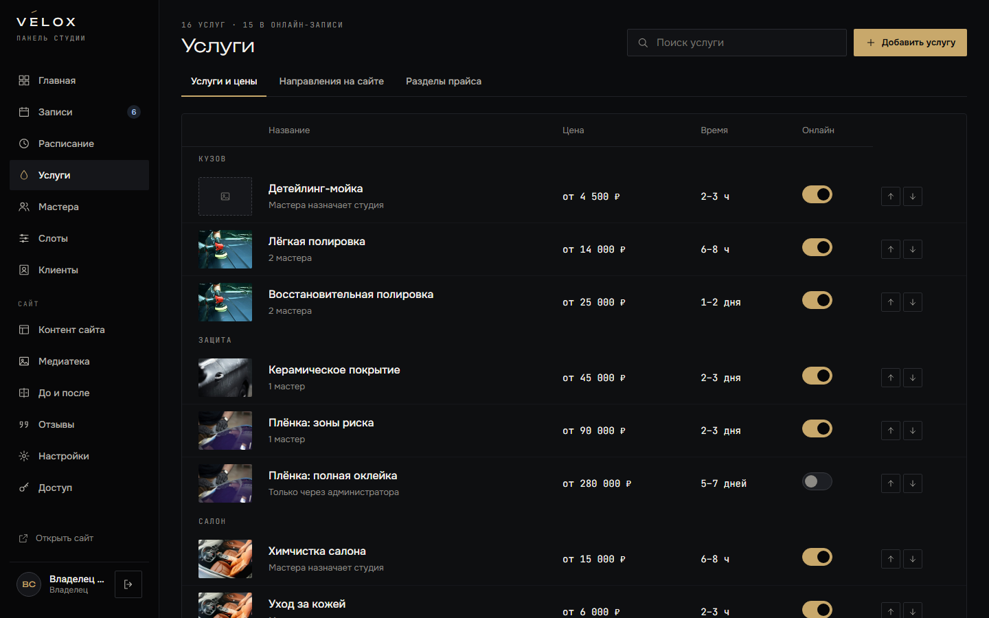Screen dimensions: 989x618
Task: Click the price 'от 280 000 ₽'
Action: point(597,483)
